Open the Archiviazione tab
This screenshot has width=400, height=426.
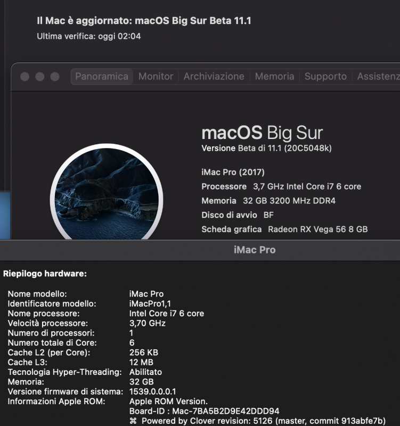coord(214,76)
